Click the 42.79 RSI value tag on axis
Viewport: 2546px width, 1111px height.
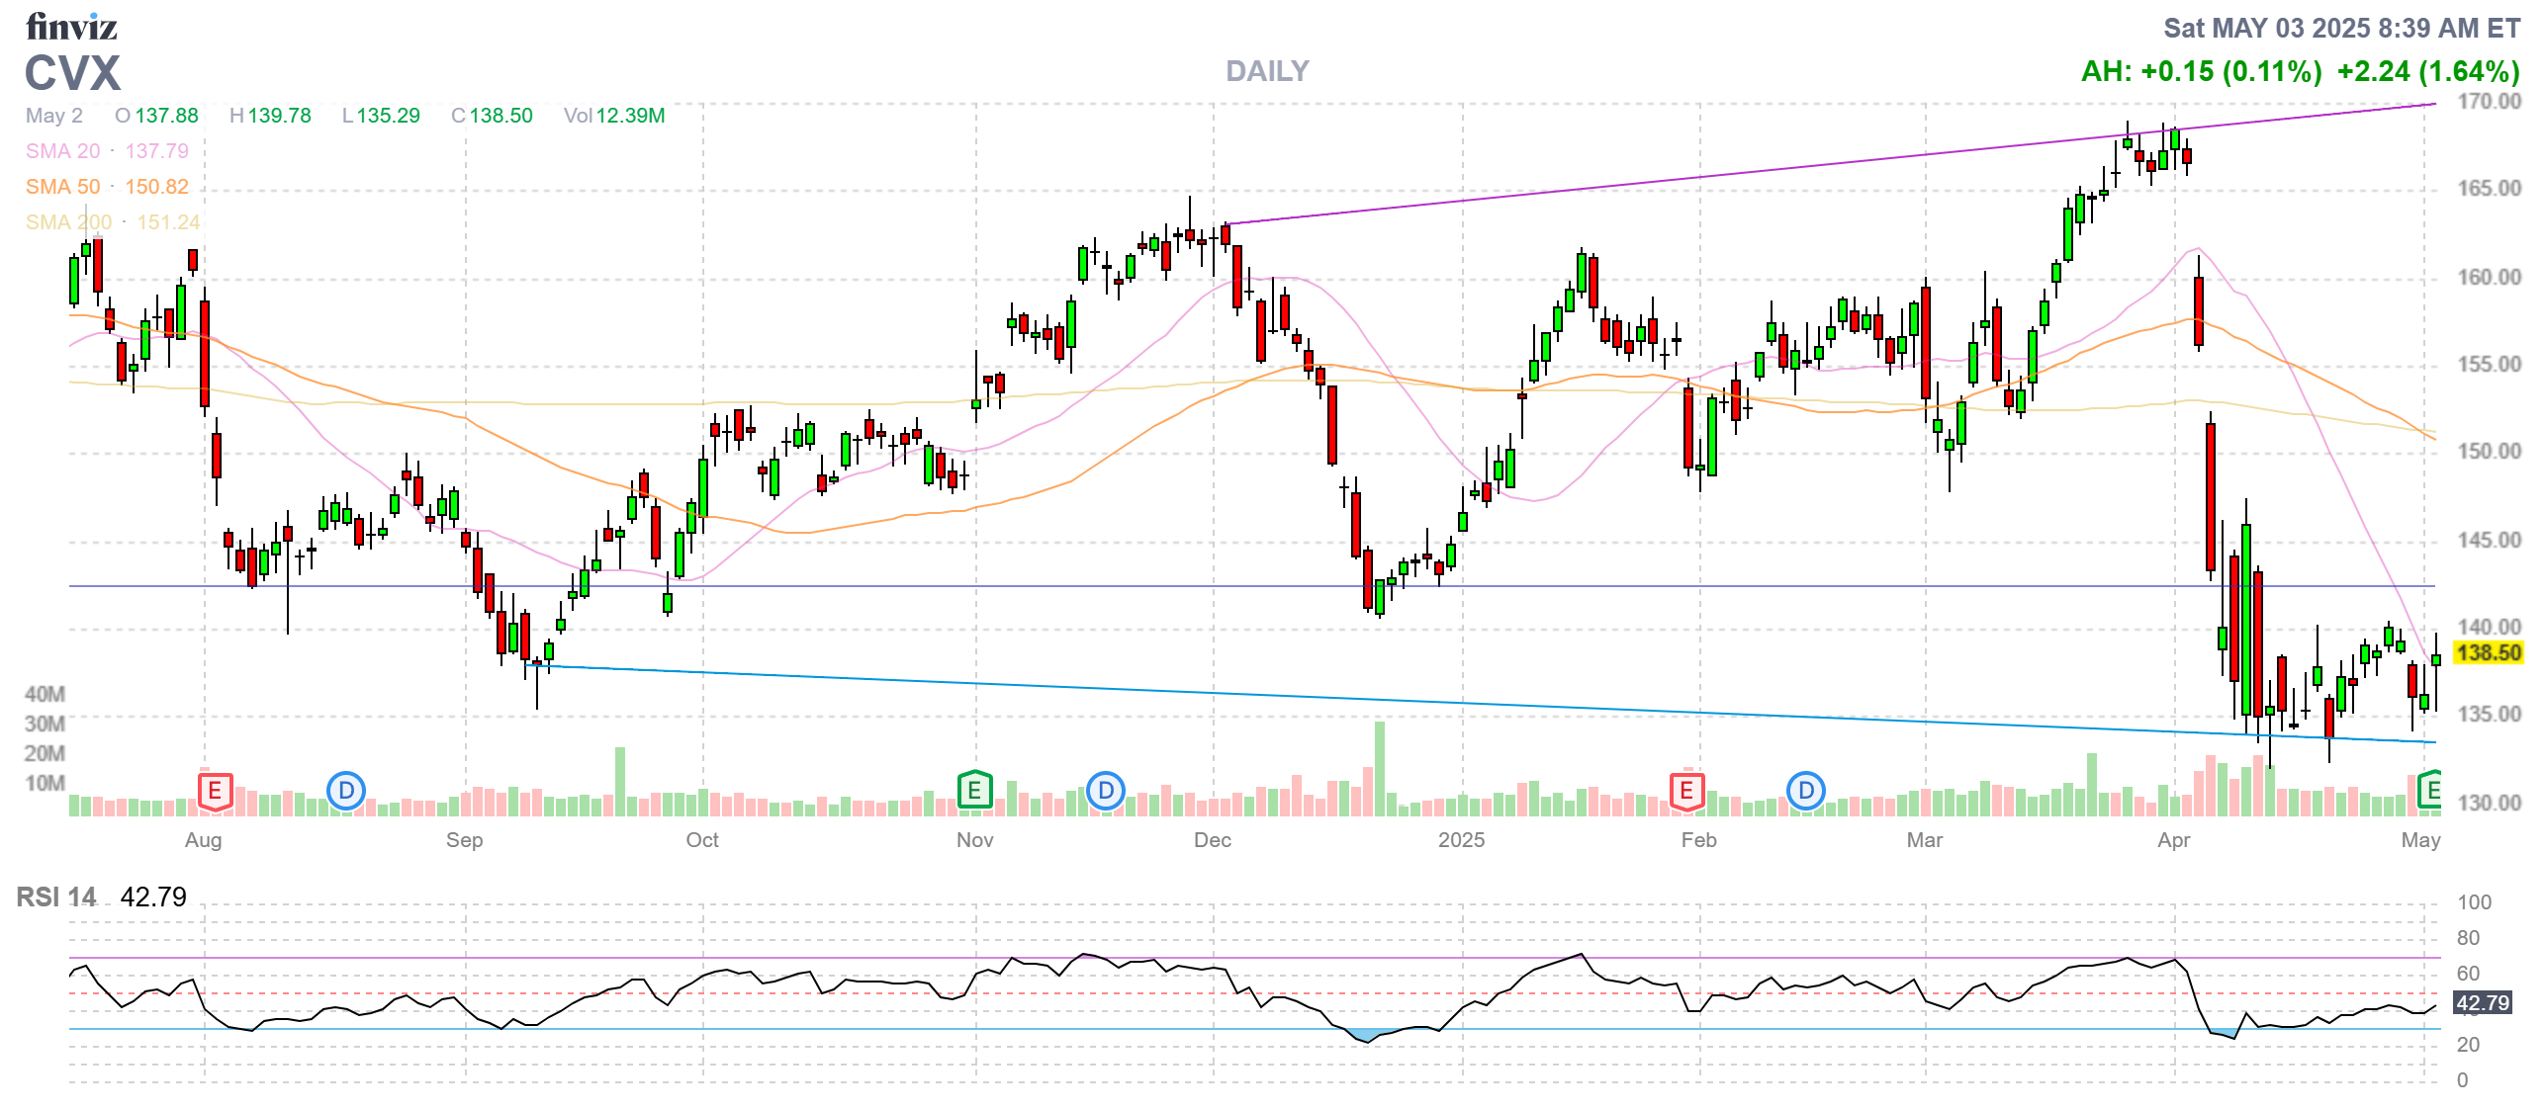2482,1003
